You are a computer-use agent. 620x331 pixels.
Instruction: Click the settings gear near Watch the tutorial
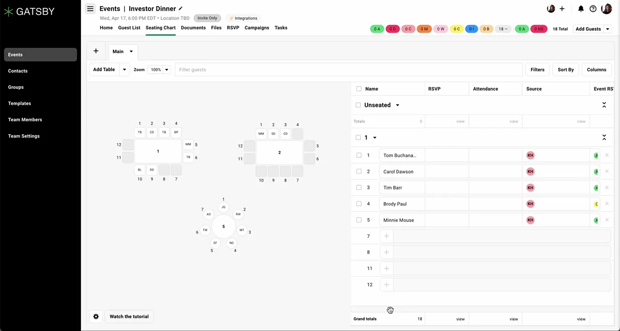pyautogui.click(x=96, y=316)
